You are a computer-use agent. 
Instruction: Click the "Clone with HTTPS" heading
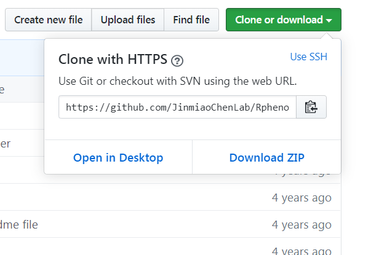(x=113, y=60)
